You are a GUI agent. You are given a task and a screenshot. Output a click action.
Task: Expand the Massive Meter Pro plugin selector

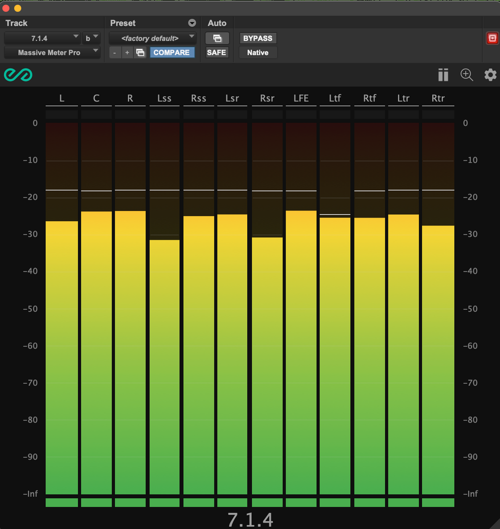coord(52,53)
